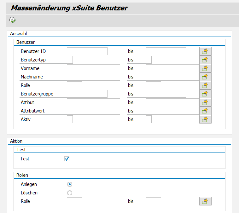Focus the Vorname from field
The width and height of the screenshot is (239, 213).
(93, 68)
